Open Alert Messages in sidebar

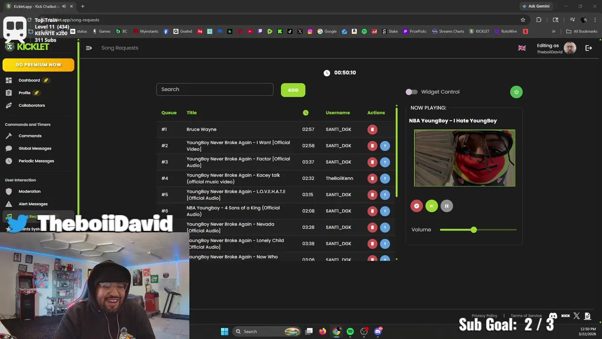(x=33, y=204)
